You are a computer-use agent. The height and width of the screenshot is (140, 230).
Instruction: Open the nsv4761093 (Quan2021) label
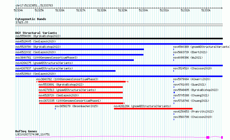tap(190, 85)
